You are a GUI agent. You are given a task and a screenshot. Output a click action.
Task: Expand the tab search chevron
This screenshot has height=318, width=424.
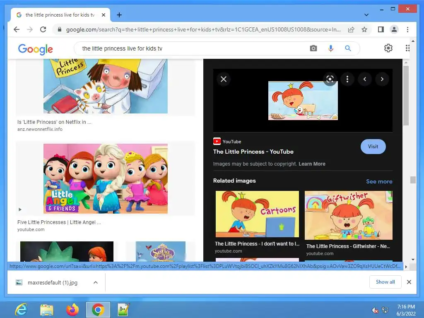pyautogui.click(x=366, y=15)
